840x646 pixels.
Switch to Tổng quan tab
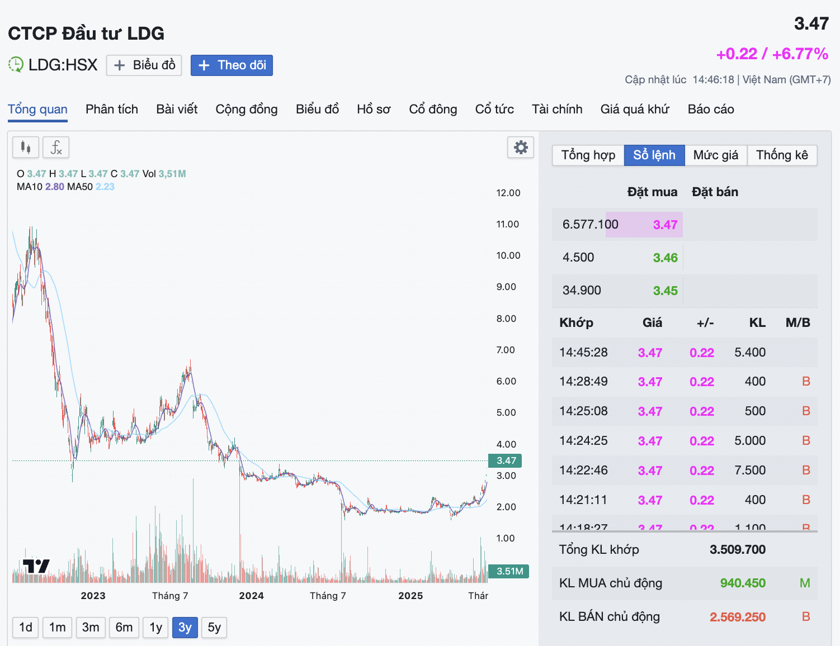tap(37, 110)
